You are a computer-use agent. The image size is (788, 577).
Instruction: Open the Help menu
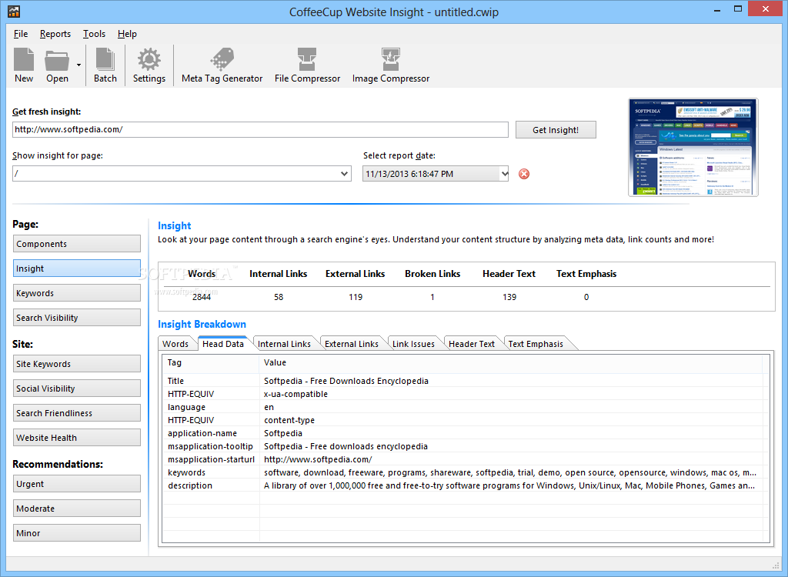(127, 34)
